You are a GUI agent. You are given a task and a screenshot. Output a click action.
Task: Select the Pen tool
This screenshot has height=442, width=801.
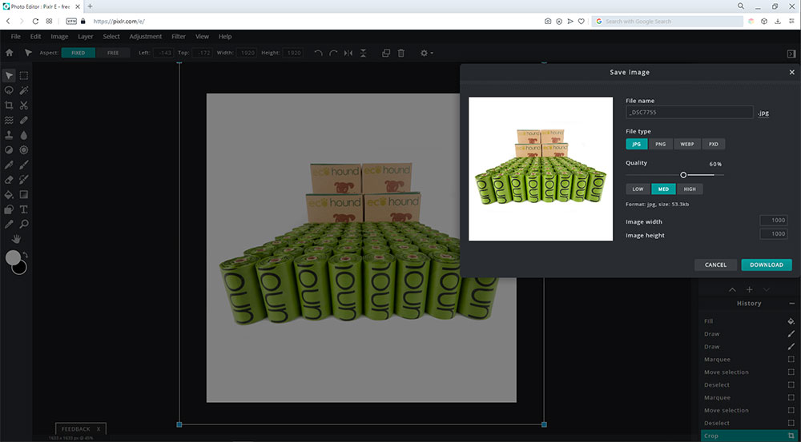click(9, 165)
